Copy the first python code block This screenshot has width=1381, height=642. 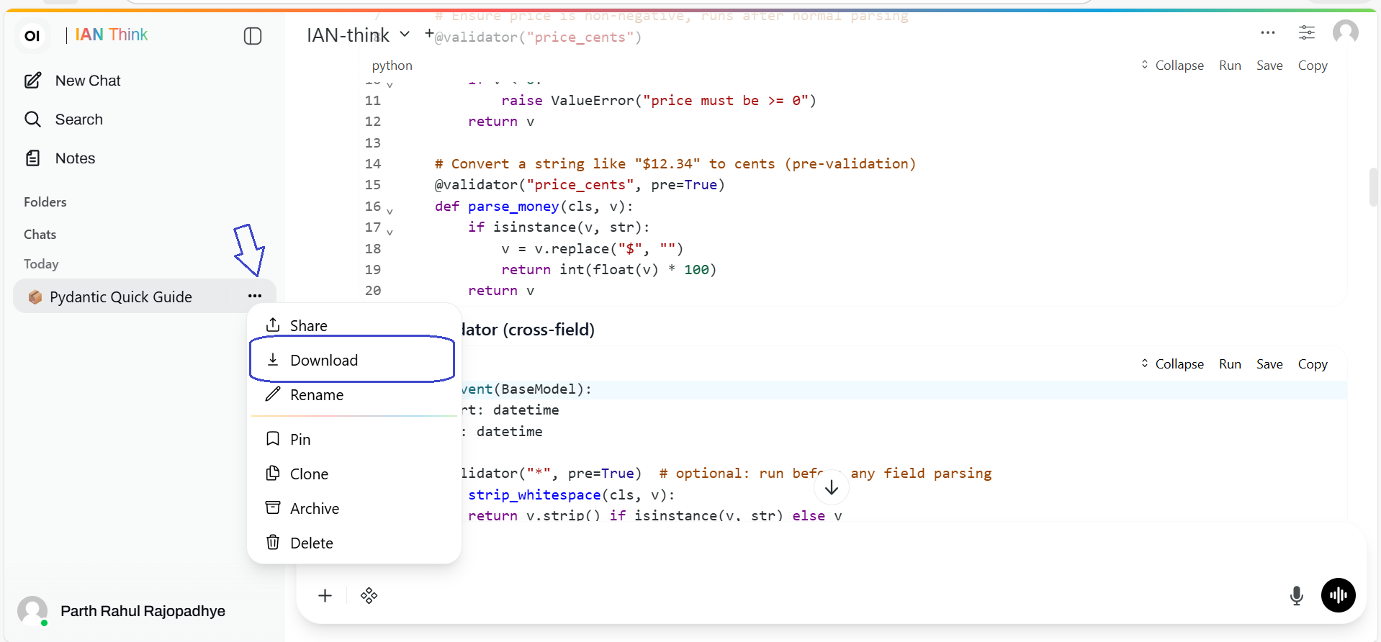(1313, 65)
